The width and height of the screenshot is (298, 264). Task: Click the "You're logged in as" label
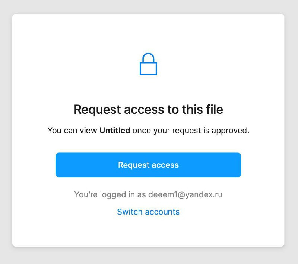pos(110,195)
